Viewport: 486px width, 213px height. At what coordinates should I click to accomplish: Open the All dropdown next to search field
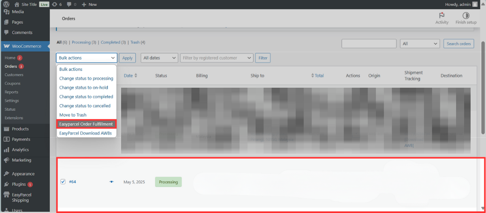point(420,44)
